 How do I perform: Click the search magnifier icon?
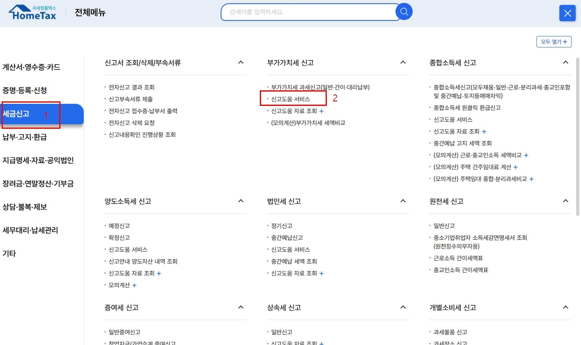coord(404,12)
